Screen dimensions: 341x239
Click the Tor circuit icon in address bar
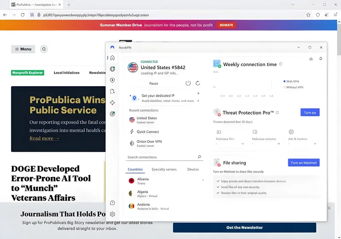point(32,15)
